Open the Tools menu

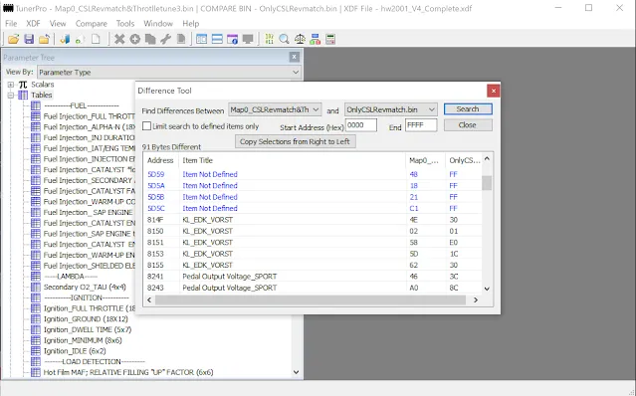(125, 24)
